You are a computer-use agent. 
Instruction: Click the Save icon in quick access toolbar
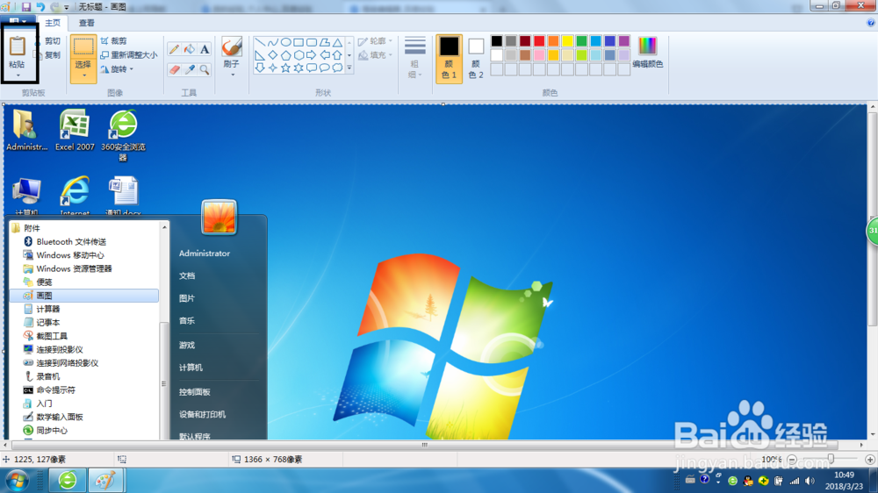25,7
